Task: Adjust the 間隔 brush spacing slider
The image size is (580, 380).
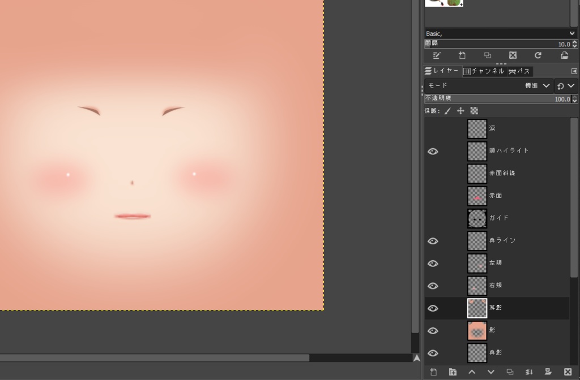Action: (498, 44)
